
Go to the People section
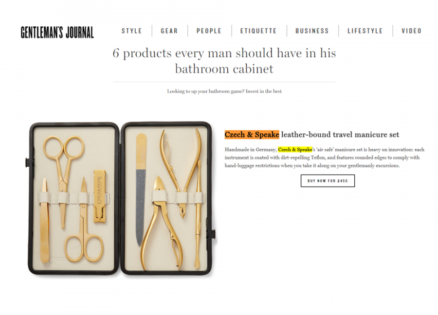click(209, 31)
